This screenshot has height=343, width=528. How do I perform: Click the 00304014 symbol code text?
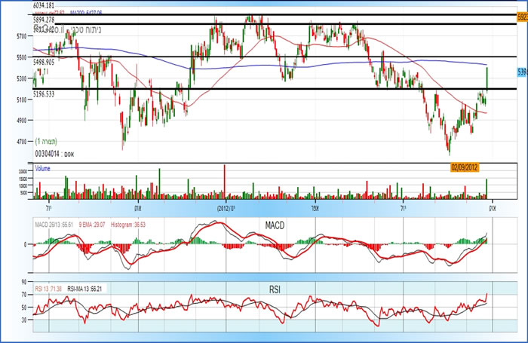click(47, 152)
